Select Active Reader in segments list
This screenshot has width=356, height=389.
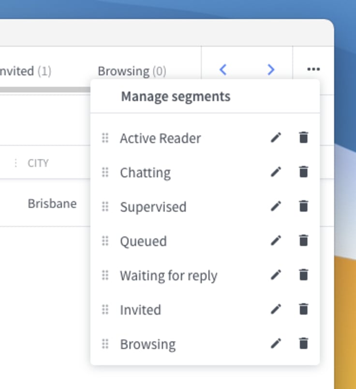pyautogui.click(x=160, y=138)
